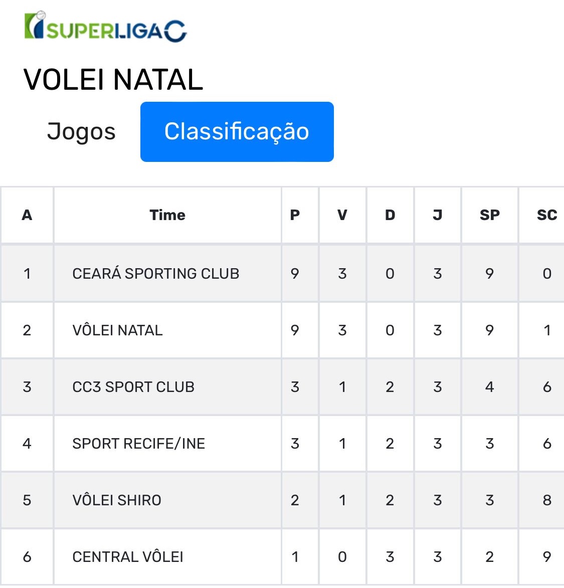Click the P column header
Screen dimensions: 564x588
click(295, 215)
